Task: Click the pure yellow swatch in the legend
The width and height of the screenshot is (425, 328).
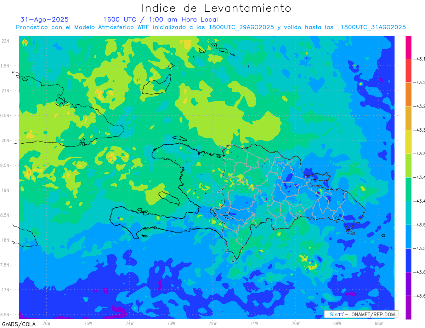Action: pyautogui.click(x=408, y=142)
